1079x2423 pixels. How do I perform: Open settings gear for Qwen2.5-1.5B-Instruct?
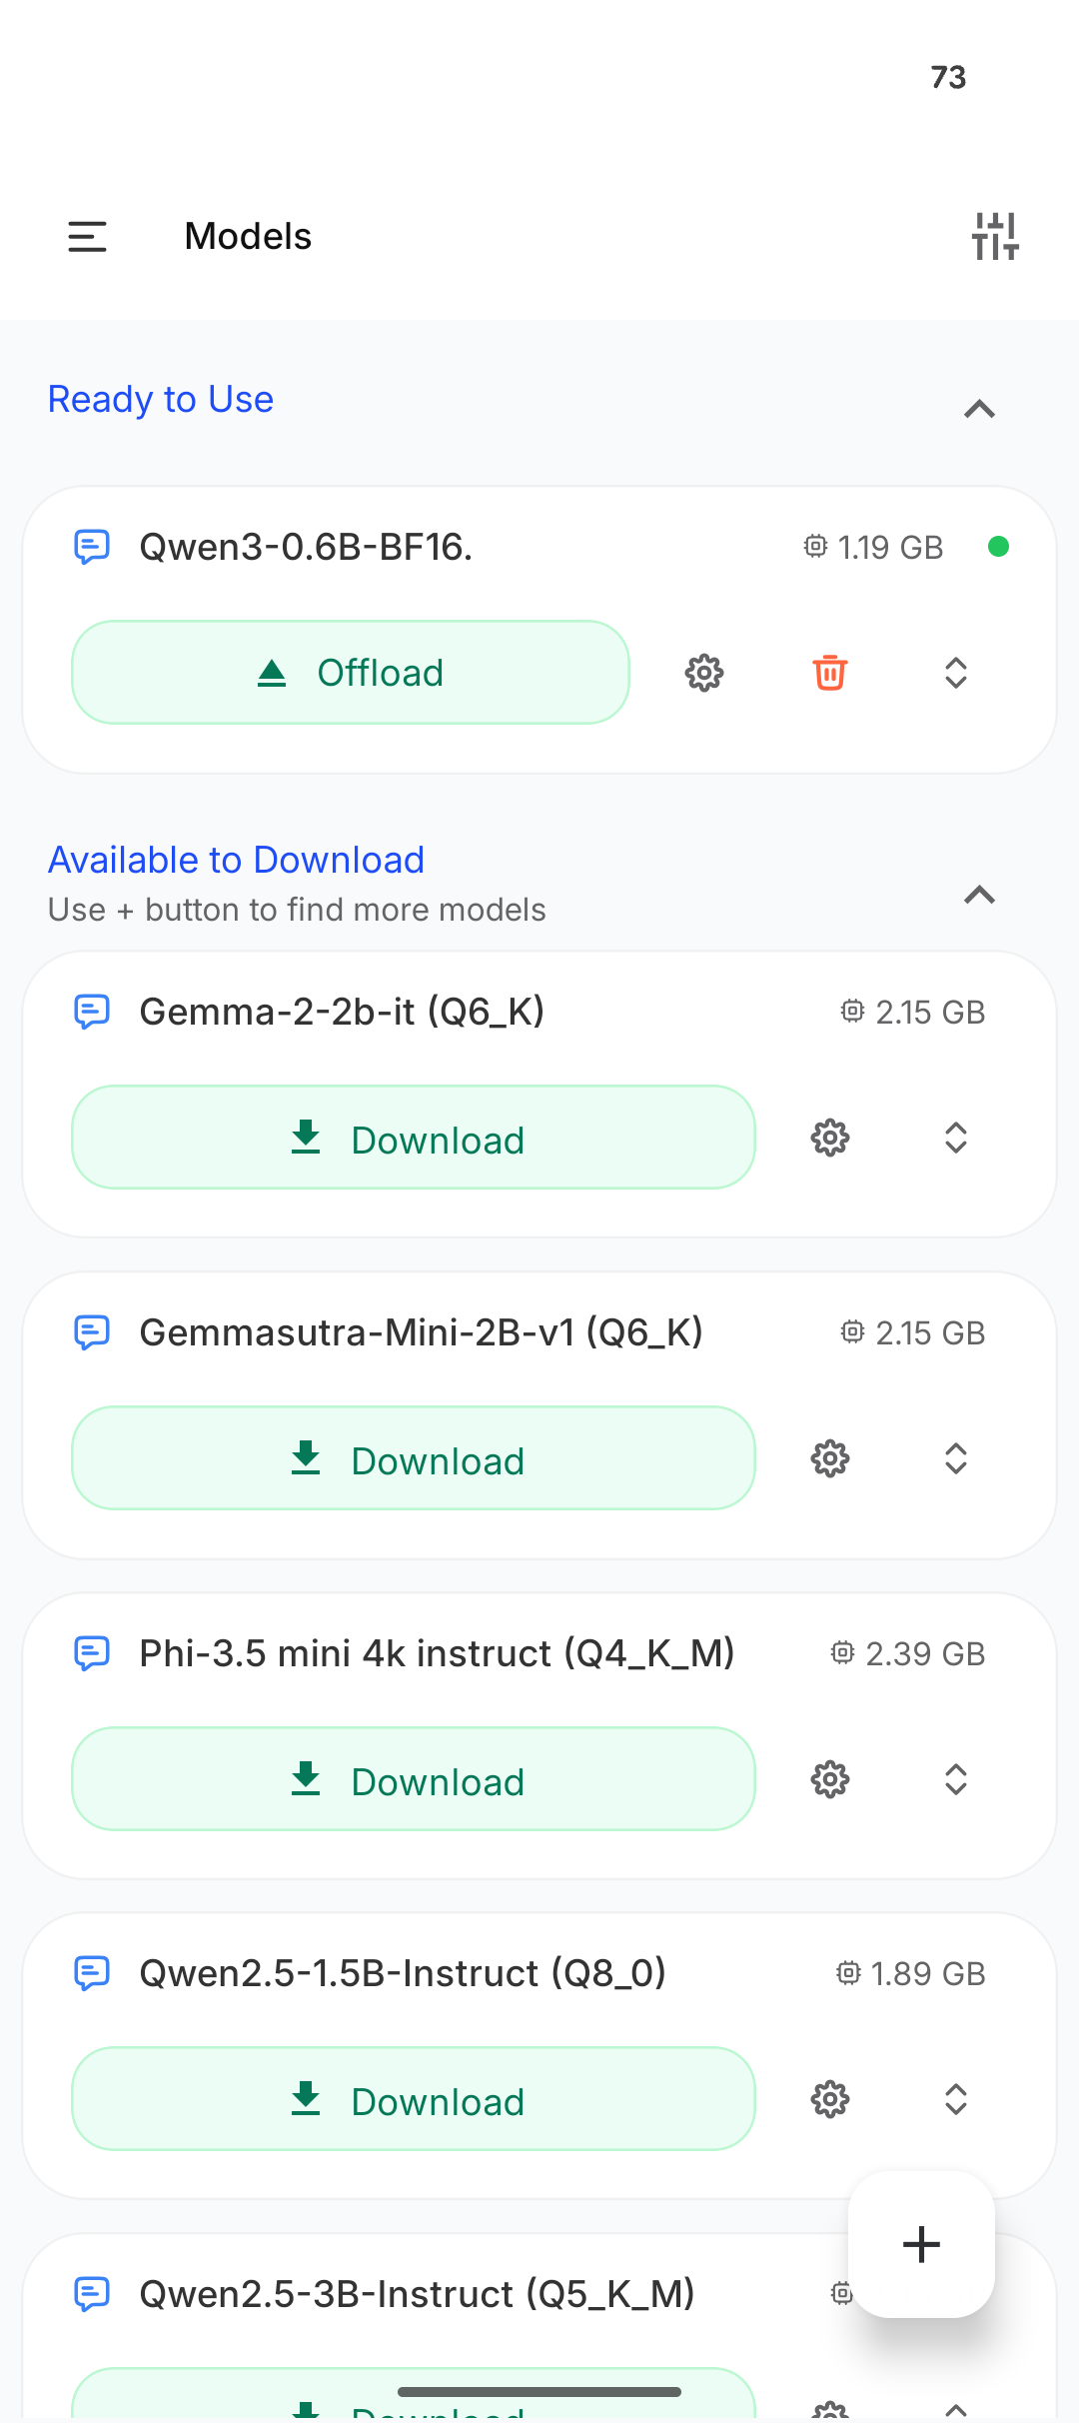pos(829,2099)
